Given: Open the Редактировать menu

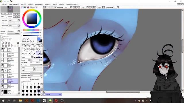Looking at the screenshot, I should pyautogui.click(x=14, y=4).
